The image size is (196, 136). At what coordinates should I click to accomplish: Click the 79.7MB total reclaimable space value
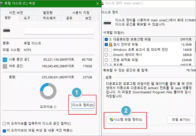(x=191, y=70)
